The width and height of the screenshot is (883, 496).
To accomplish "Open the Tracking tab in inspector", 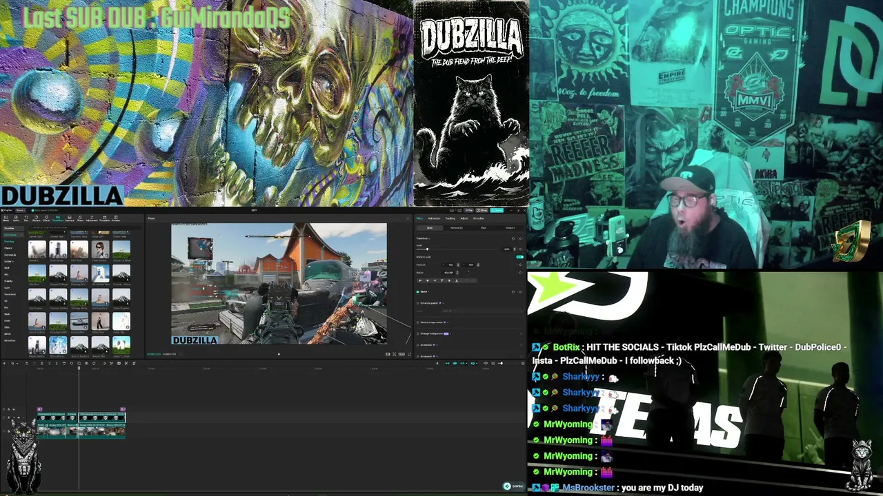I will tap(450, 218).
